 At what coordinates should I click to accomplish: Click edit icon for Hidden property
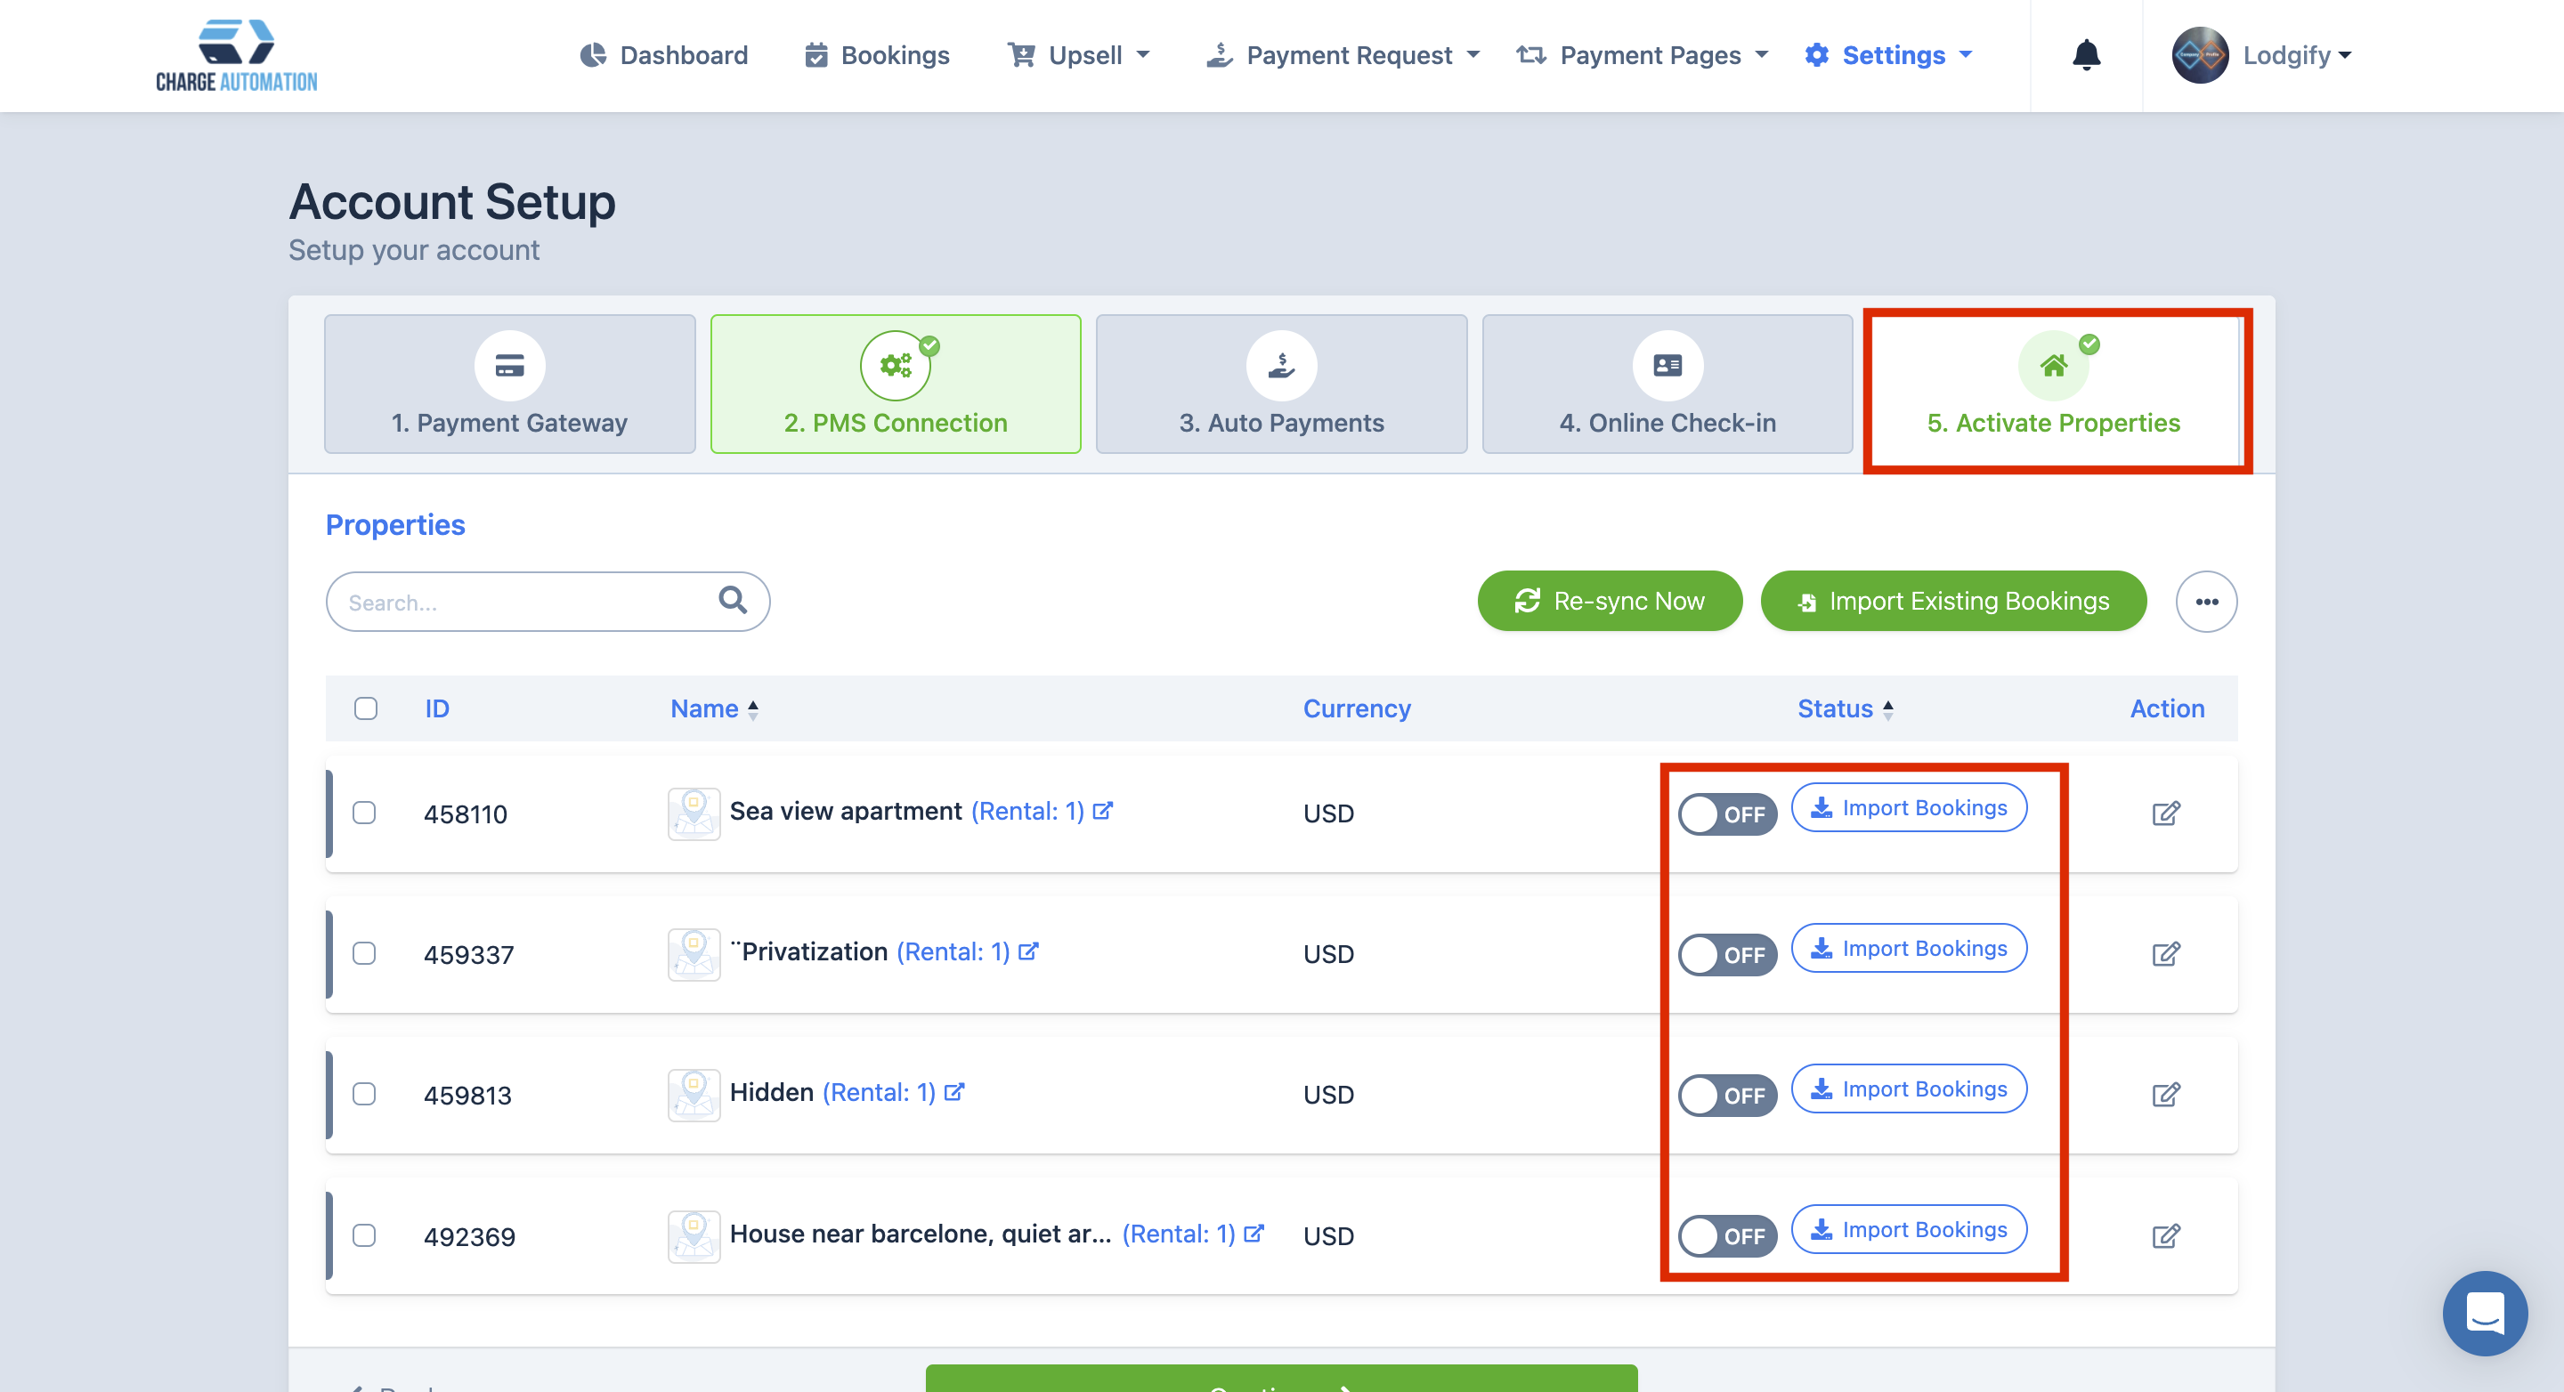(2166, 1095)
